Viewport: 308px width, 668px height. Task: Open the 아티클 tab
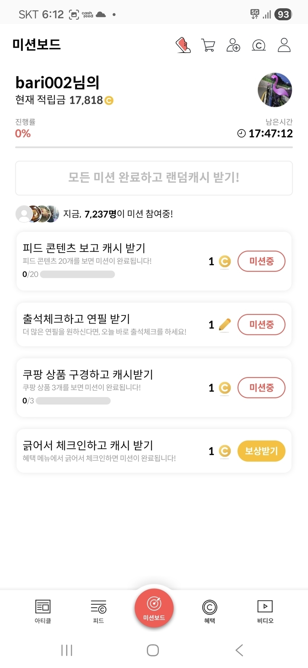[43, 611]
